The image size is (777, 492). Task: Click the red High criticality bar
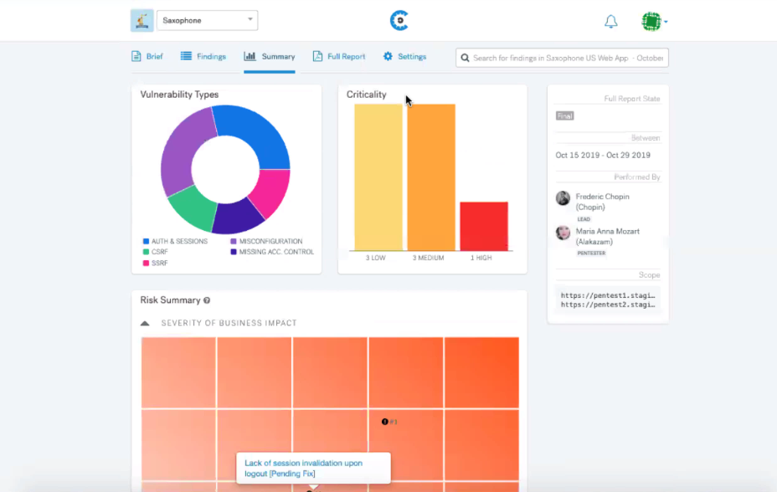click(x=484, y=226)
